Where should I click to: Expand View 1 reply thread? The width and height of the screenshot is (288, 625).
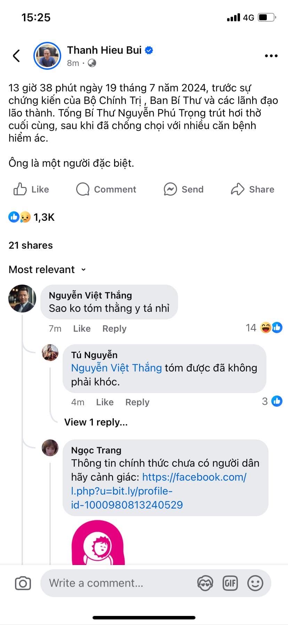[96, 422]
